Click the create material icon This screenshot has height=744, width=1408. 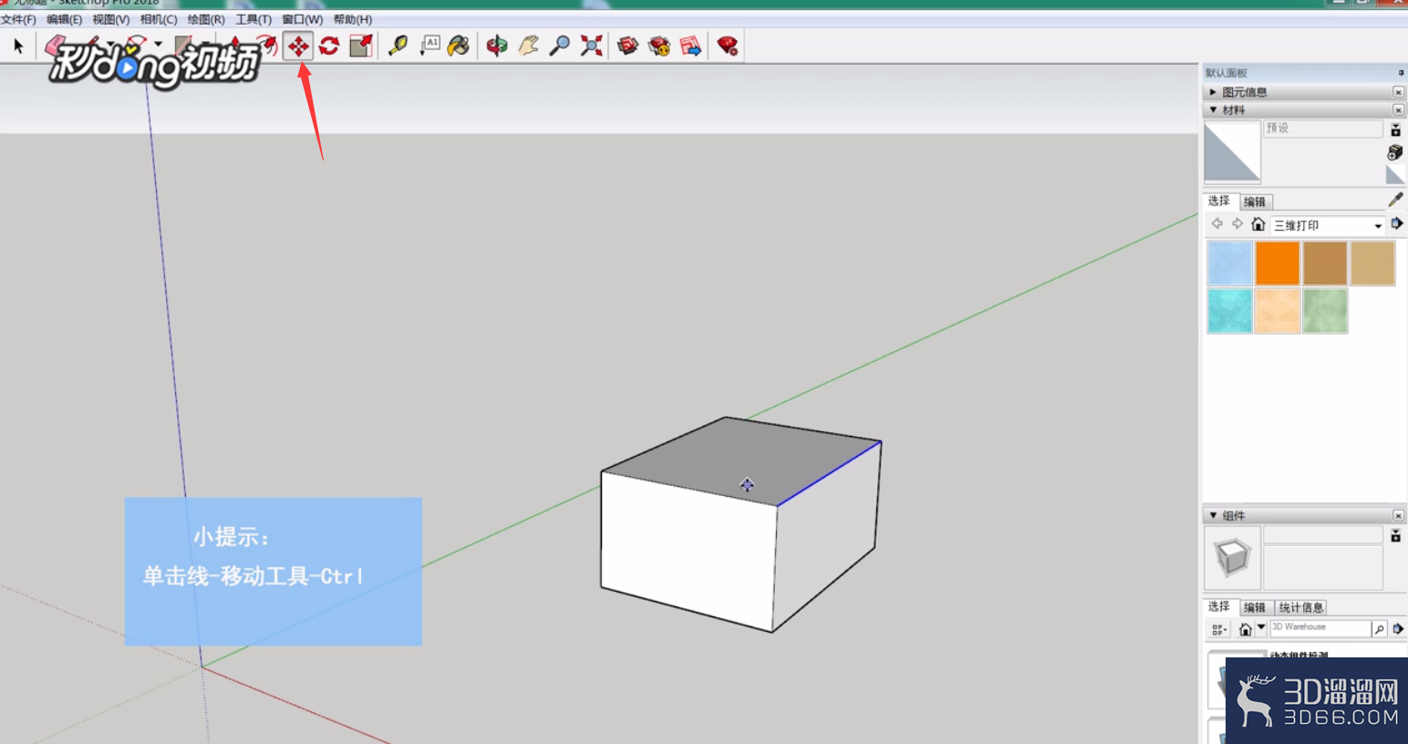tap(1395, 152)
